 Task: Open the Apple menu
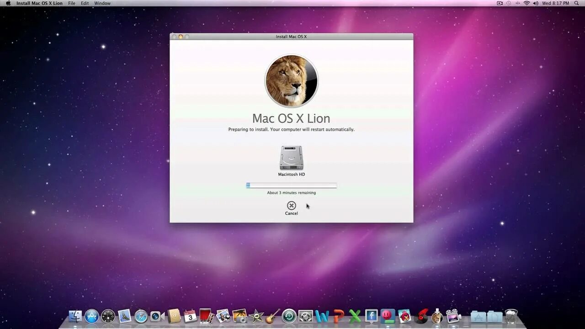[x=8, y=3]
